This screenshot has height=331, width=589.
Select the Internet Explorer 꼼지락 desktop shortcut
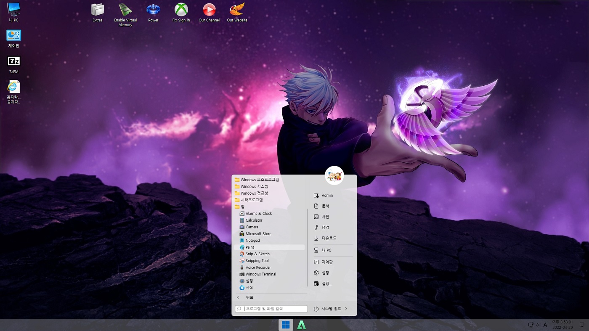(x=14, y=92)
